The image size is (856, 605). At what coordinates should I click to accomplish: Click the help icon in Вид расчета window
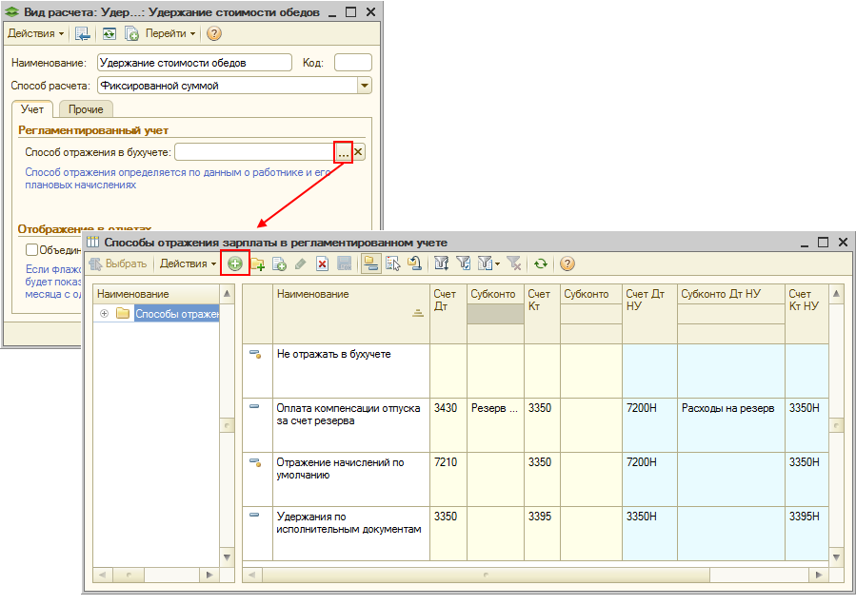[214, 33]
